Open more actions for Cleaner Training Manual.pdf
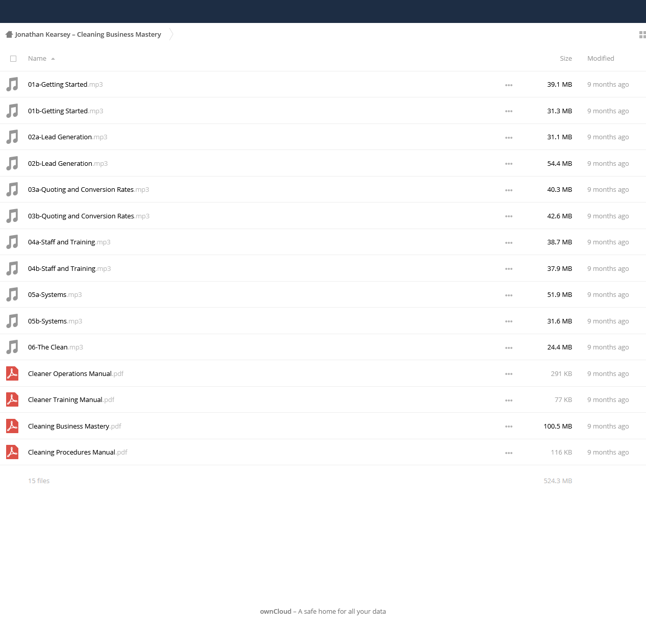646x627 pixels. pyautogui.click(x=509, y=400)
